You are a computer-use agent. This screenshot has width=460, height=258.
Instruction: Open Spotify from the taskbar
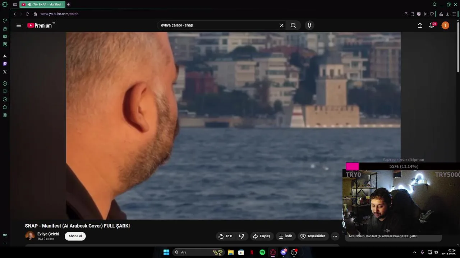(262, 252)
